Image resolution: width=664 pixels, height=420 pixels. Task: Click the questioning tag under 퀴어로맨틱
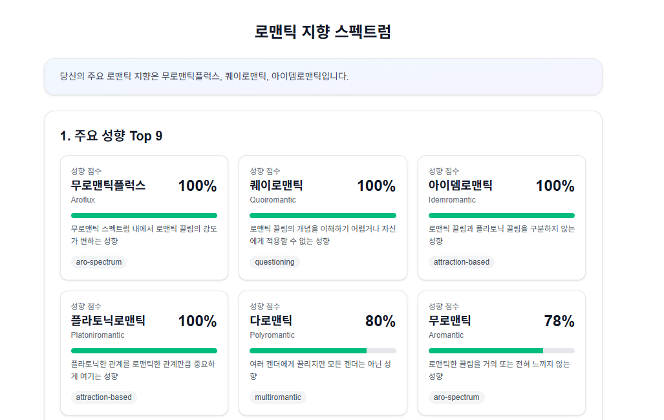[x=274, y=262]
